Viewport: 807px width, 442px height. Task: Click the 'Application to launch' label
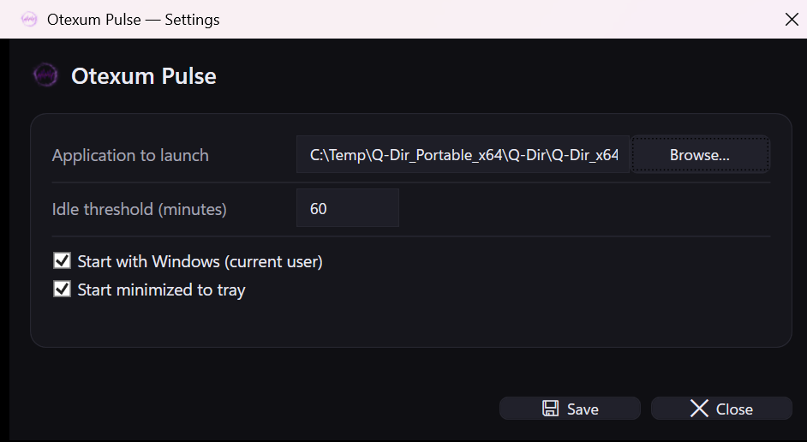pyautogui.click(x=130, y=155)
